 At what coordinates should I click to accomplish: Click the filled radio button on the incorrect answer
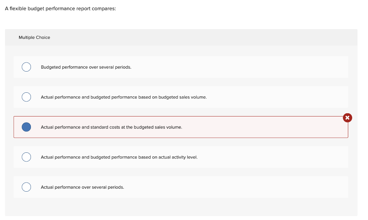pos(26,127)
